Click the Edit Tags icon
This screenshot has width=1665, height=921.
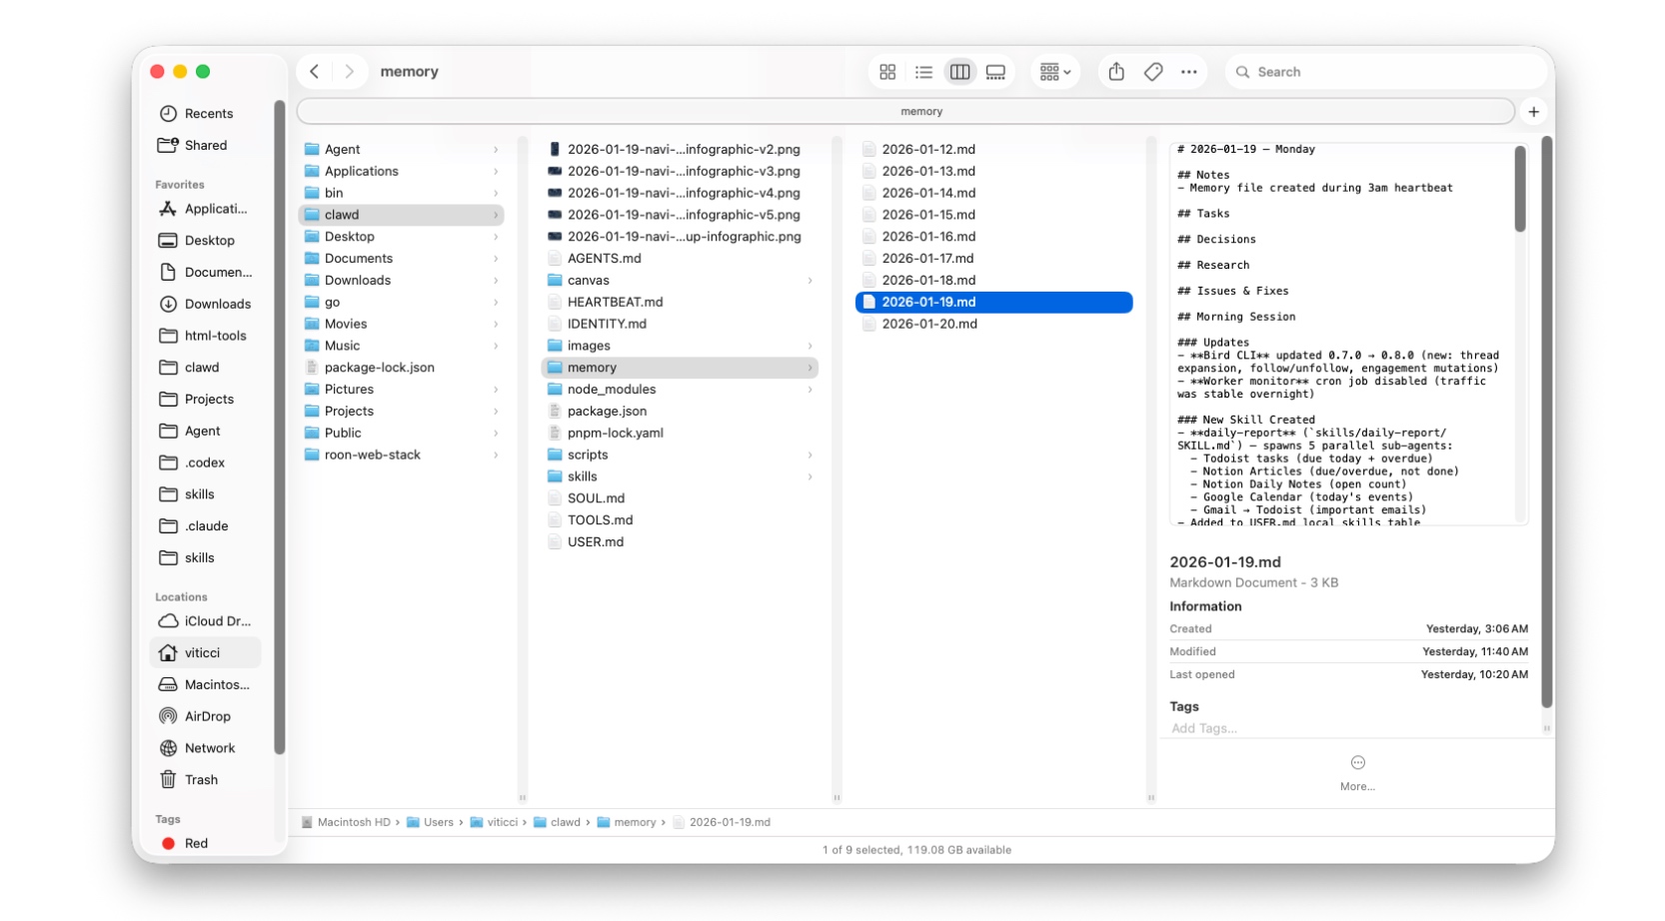(1153, 72)
